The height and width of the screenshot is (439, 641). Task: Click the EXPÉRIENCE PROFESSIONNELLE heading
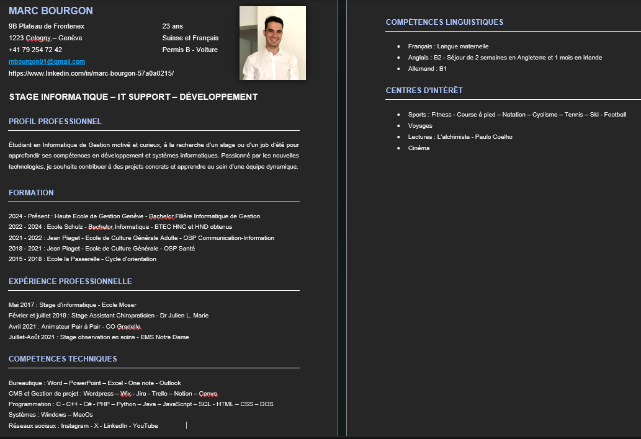[x=70, y=282]
